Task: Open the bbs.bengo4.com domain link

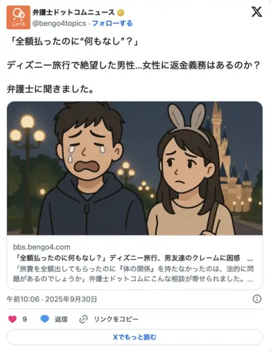Action: (x=41, y=247)
